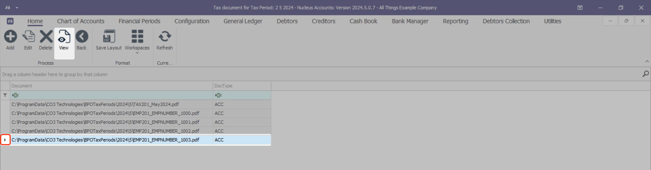Screen dimensions: 651x170
Task: Switch to the General Ledger tab
Action: [x=243, y=21]
